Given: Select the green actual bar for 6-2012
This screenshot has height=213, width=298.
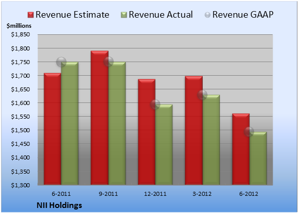Looking at the screenshot, I should coord(258,158).
